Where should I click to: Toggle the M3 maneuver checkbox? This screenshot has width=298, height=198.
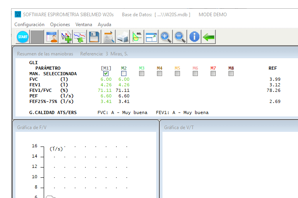pos(142,74)
